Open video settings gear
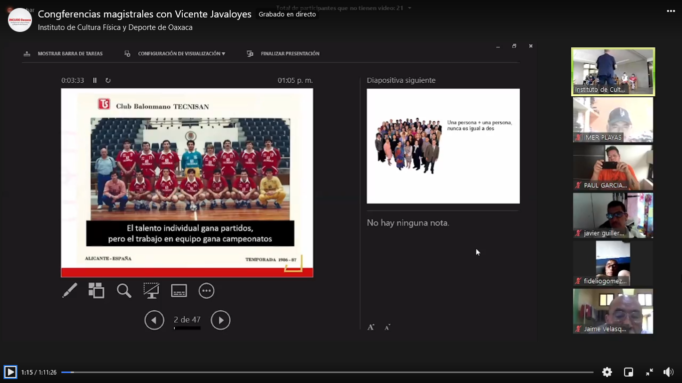This screenshot has height=383, width=682. point(607,372)
